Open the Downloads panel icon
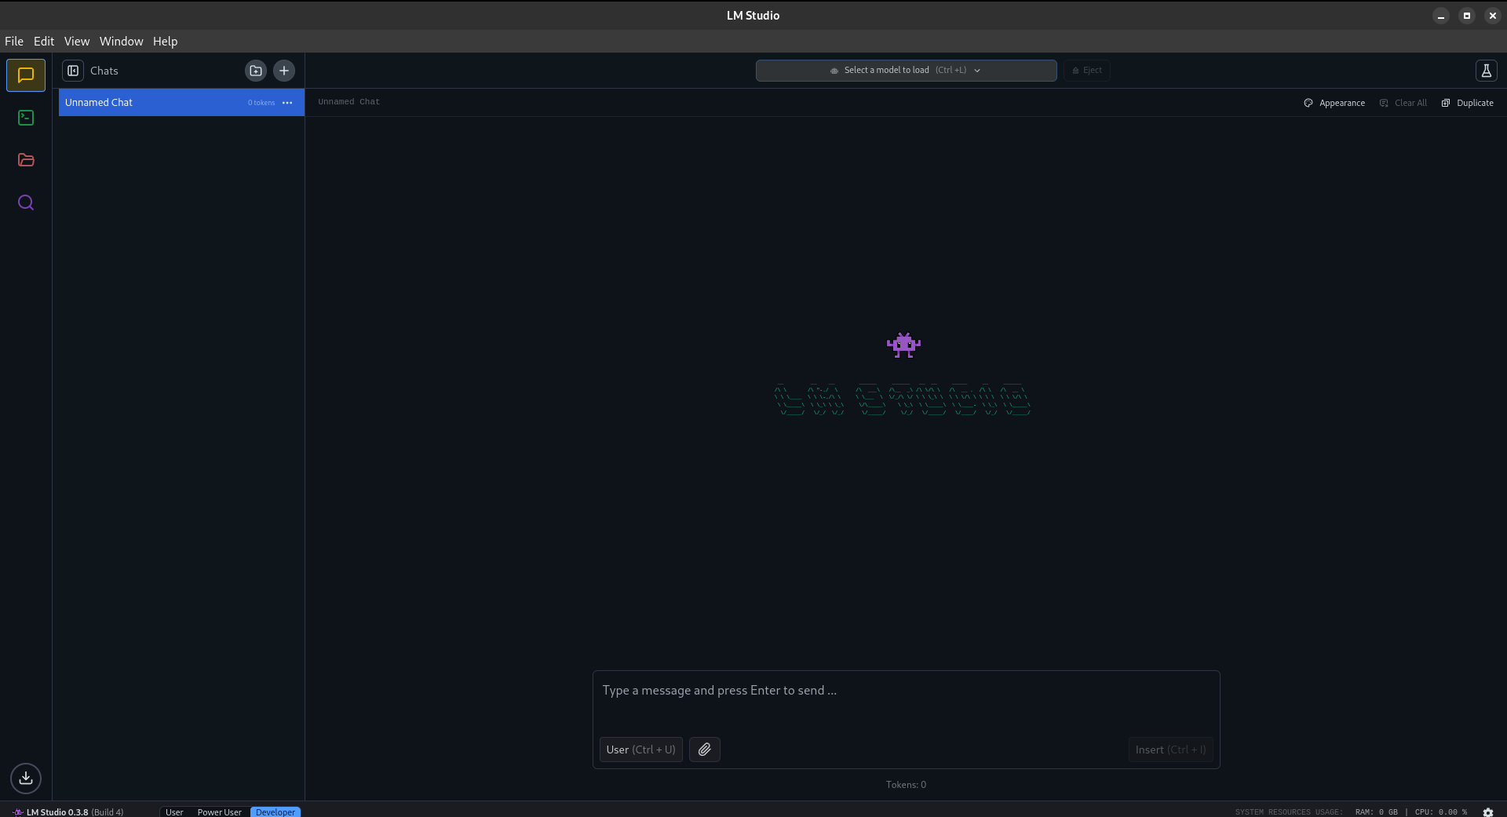1507x817 pixels. tap(26, 778)
